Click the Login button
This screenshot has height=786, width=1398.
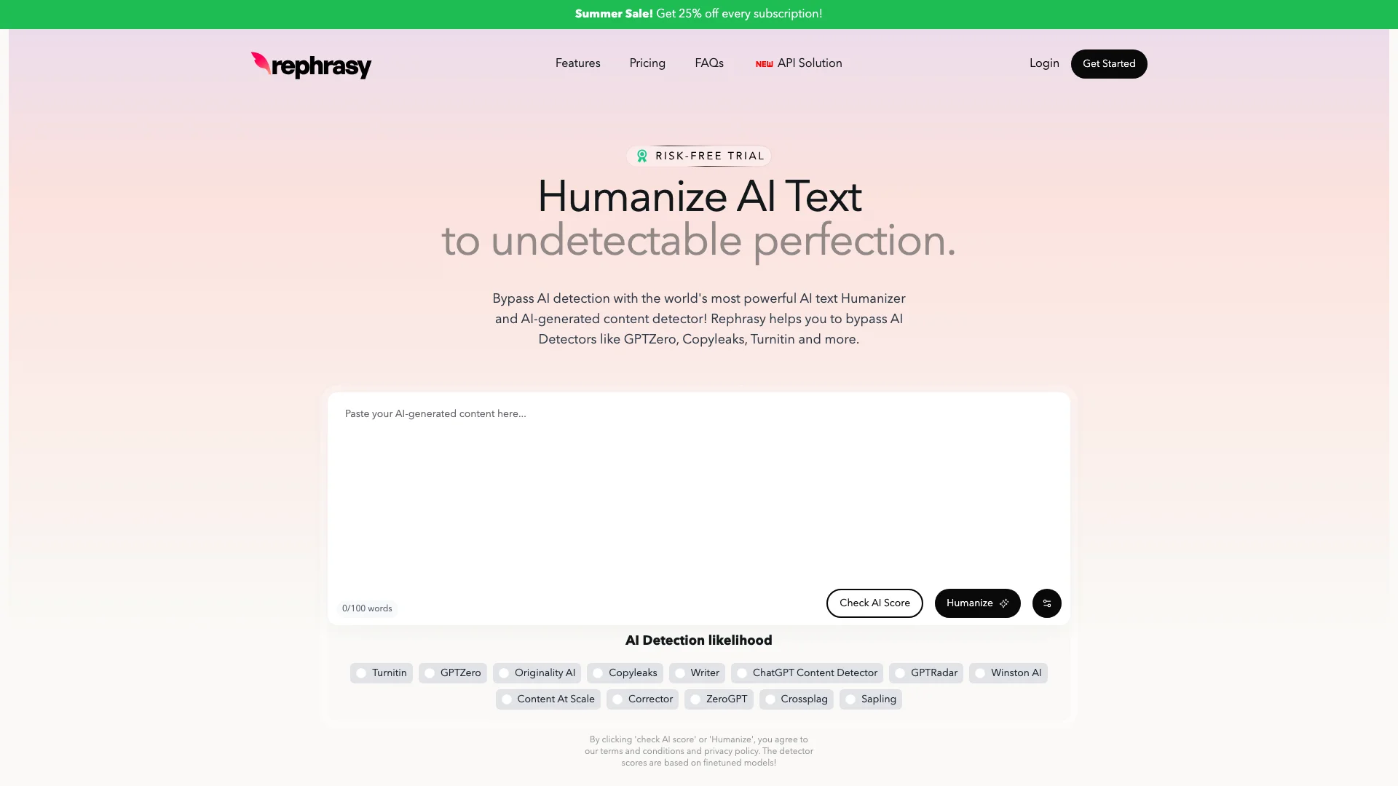1043,63
